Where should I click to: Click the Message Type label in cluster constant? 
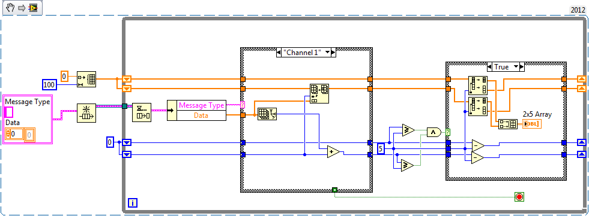point(27,102)
